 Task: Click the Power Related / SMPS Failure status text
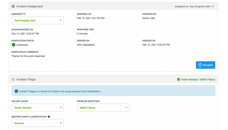pyautogui.click(x=198, y=80)
